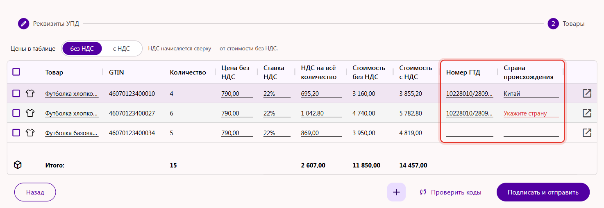The width and height of the screenshot is (604, 208).
Task: Change the country of origin Китай
Action: point(531,94)
